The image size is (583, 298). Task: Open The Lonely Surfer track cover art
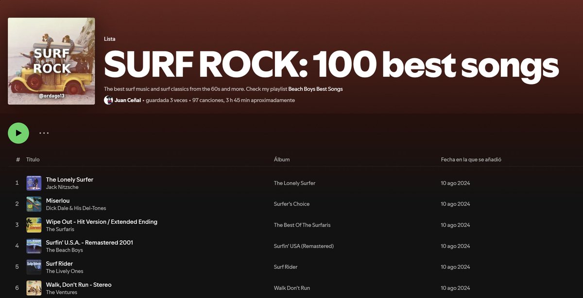[34, 183]
